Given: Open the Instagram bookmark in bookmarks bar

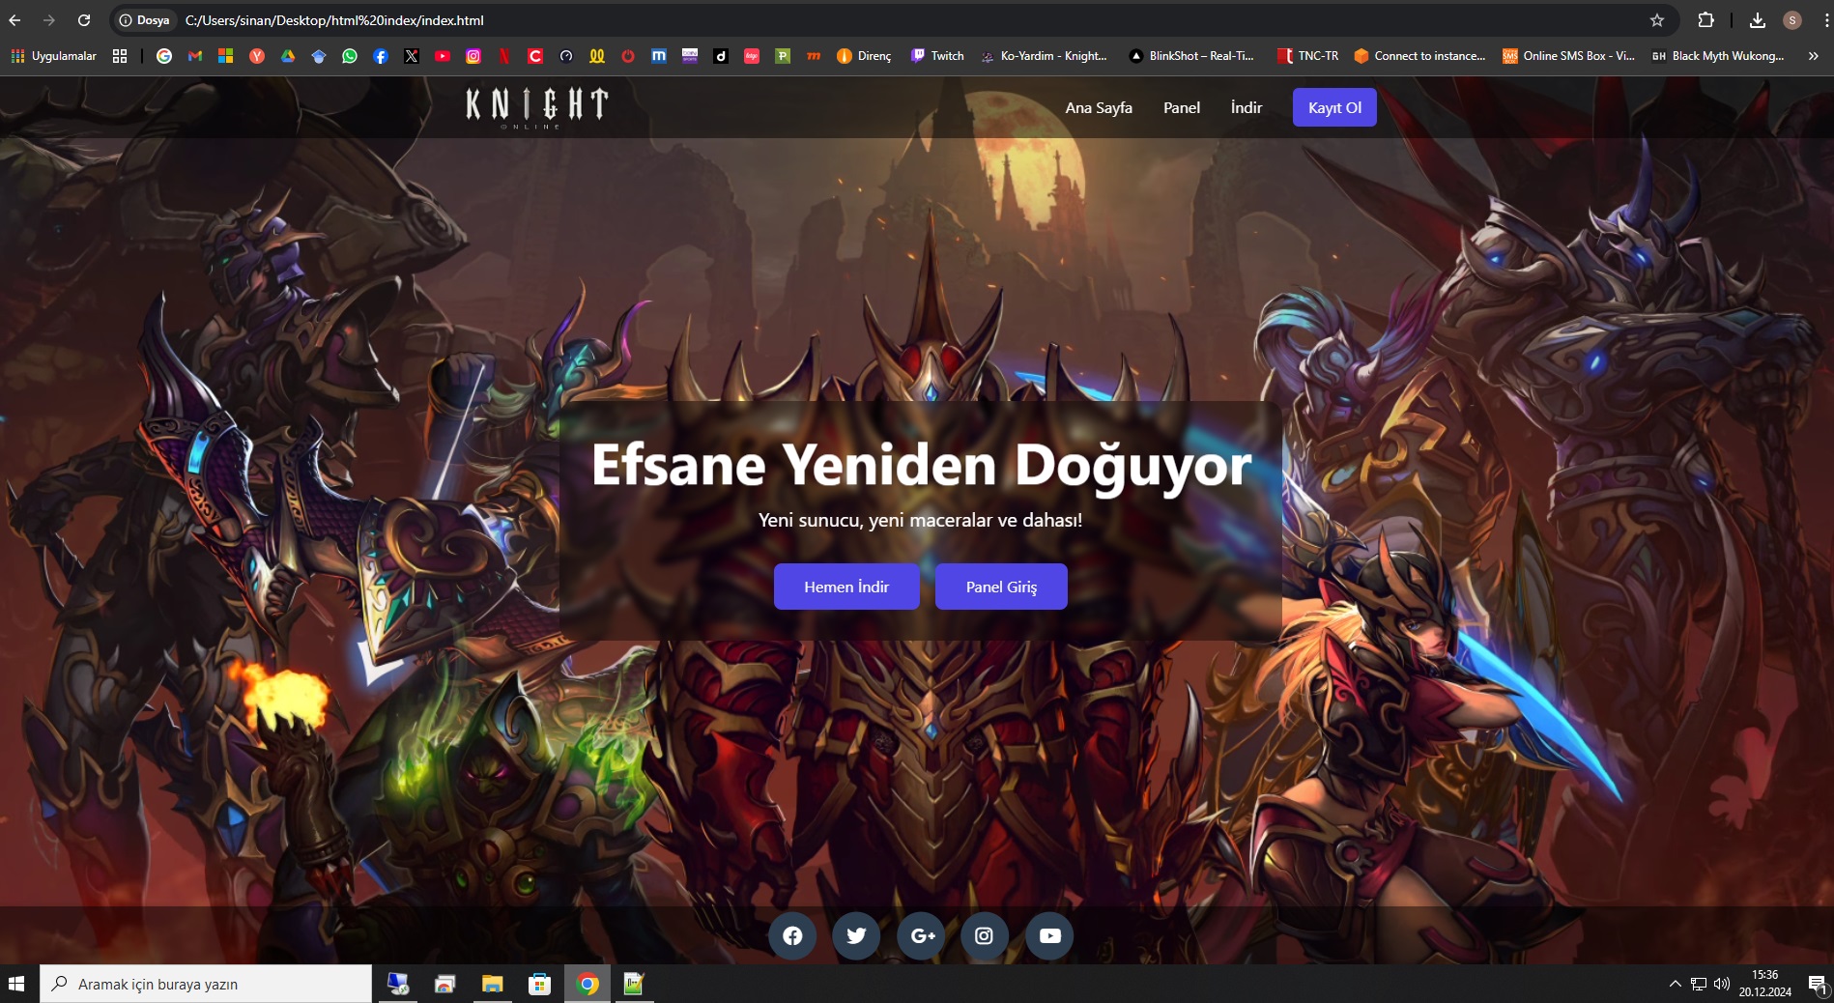Looking at the screenshot, I should pos(473,56).
